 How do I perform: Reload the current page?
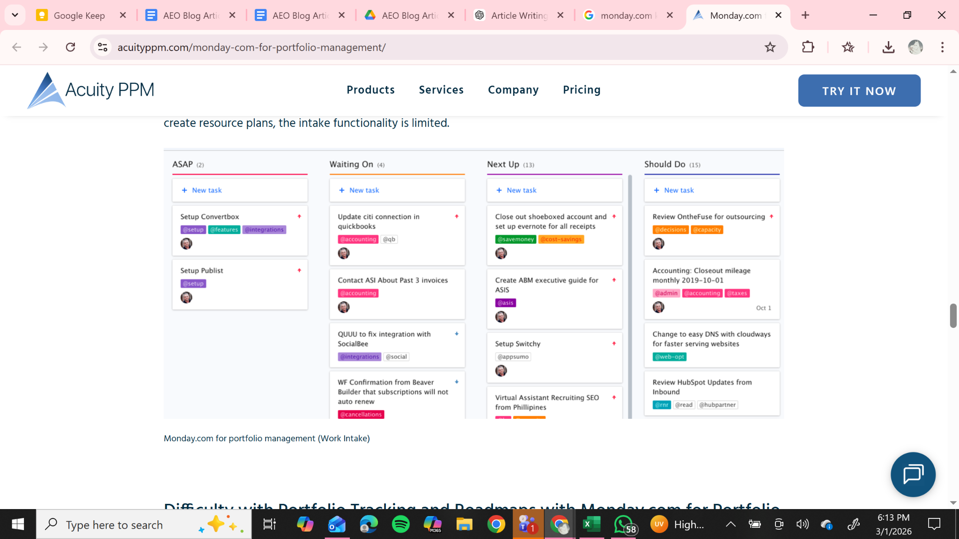71,47
